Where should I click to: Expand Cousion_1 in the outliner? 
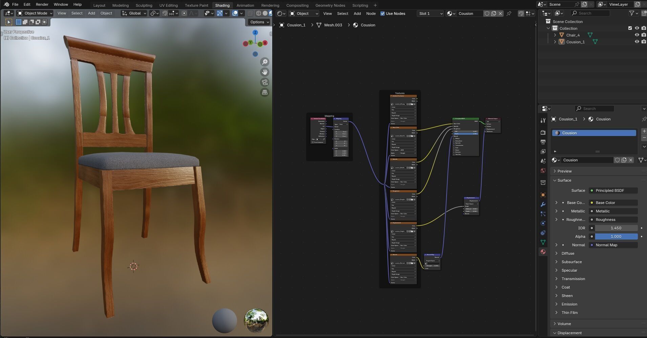point(555,42)
